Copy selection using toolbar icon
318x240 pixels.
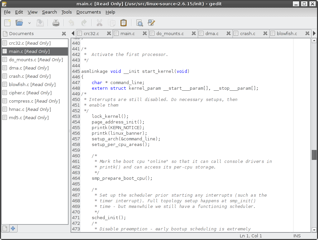(x=112, y=23)
